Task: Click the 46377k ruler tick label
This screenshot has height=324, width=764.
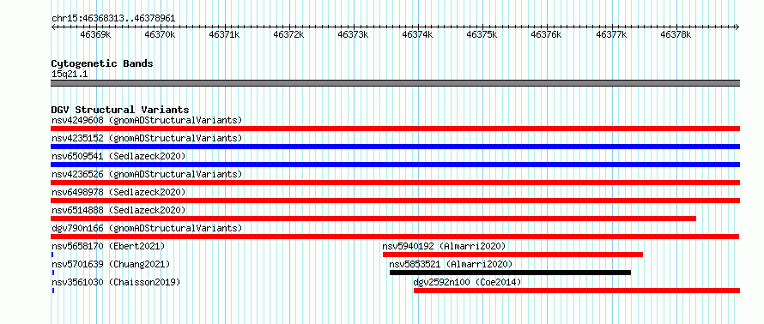Action: [x=610, y=35]
